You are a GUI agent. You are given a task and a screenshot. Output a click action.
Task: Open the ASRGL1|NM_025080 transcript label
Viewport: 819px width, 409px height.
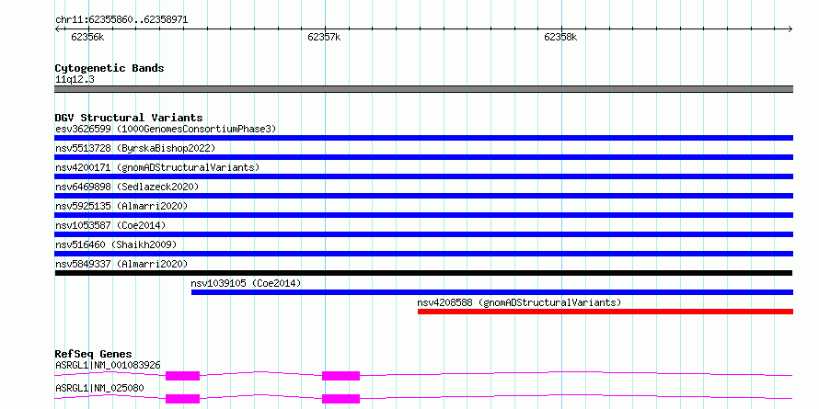[99, 388]
